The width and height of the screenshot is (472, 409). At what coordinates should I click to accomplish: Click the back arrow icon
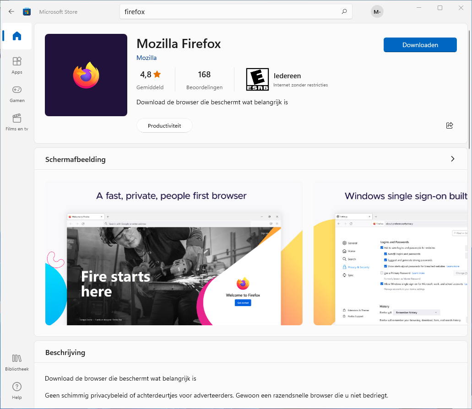(x=11, y=11)
